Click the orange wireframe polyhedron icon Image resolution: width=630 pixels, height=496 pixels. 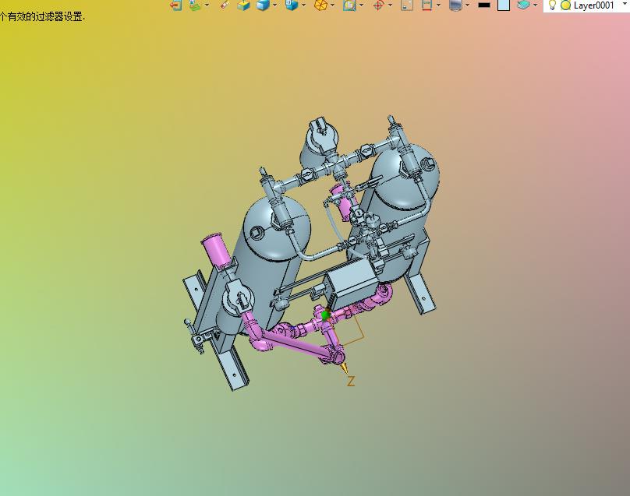point(320,5)
